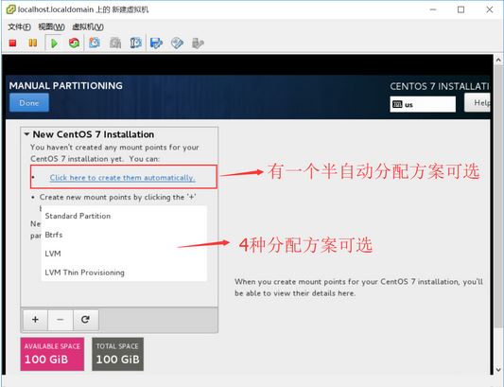This screenshot has height=387, width=504.
Task: Open the 视图(W) menu
Action: point(51,26)
